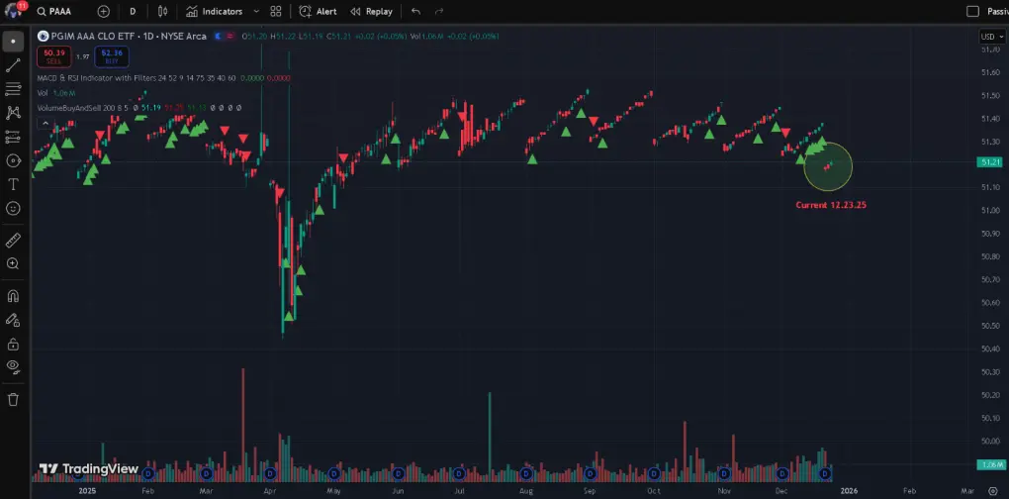Expand the chevron next to Indicators

click(256, 12)
